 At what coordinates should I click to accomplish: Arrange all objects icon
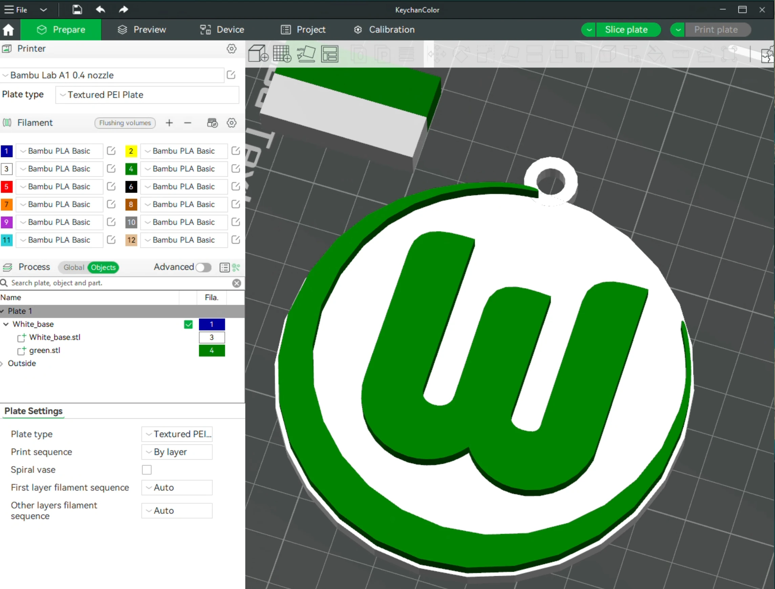pos(330,53)
